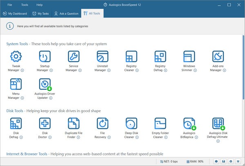Launch Windows Slimmer
The image size is (245, 166).
(x=189, y=57)
